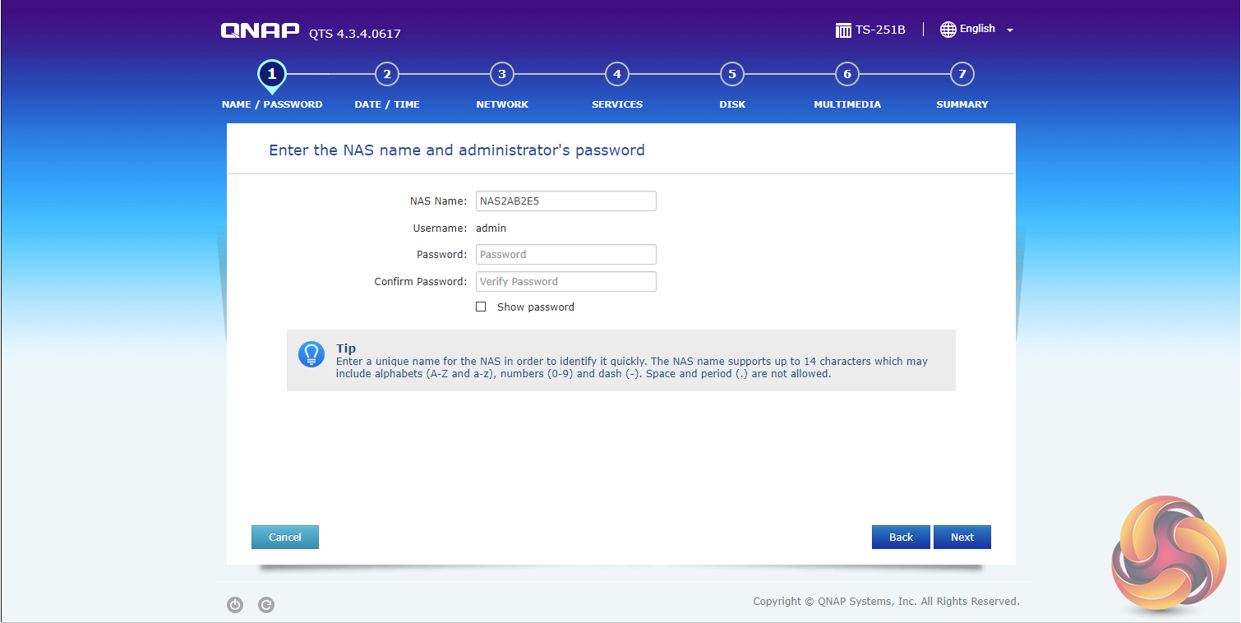Select step 6 circle in wizard
1241x623 pixels.
pos(847,75)
